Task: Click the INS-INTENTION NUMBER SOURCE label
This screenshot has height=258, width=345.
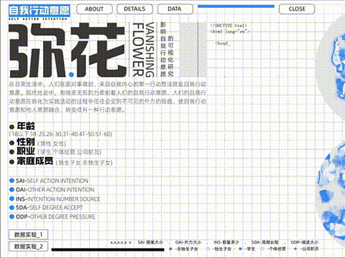Action: coord(58,199)
